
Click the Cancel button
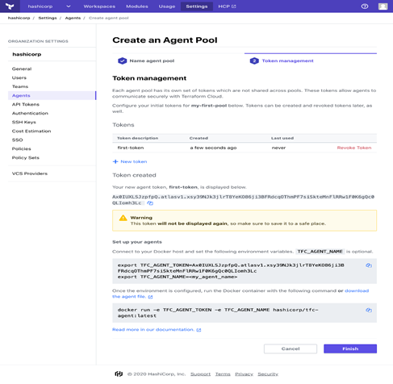tap(291, 349)
